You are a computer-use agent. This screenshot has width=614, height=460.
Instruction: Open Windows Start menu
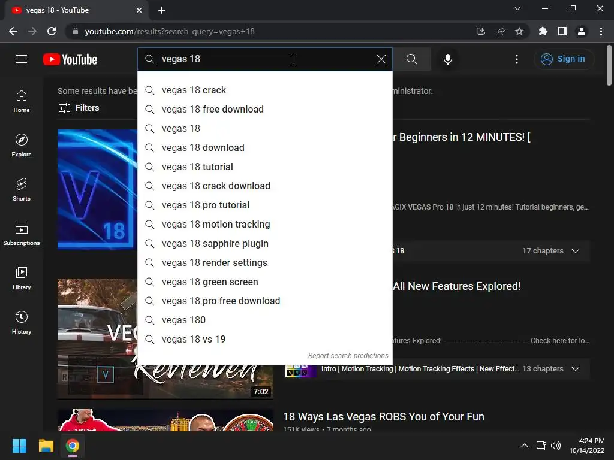click(19, 446)
